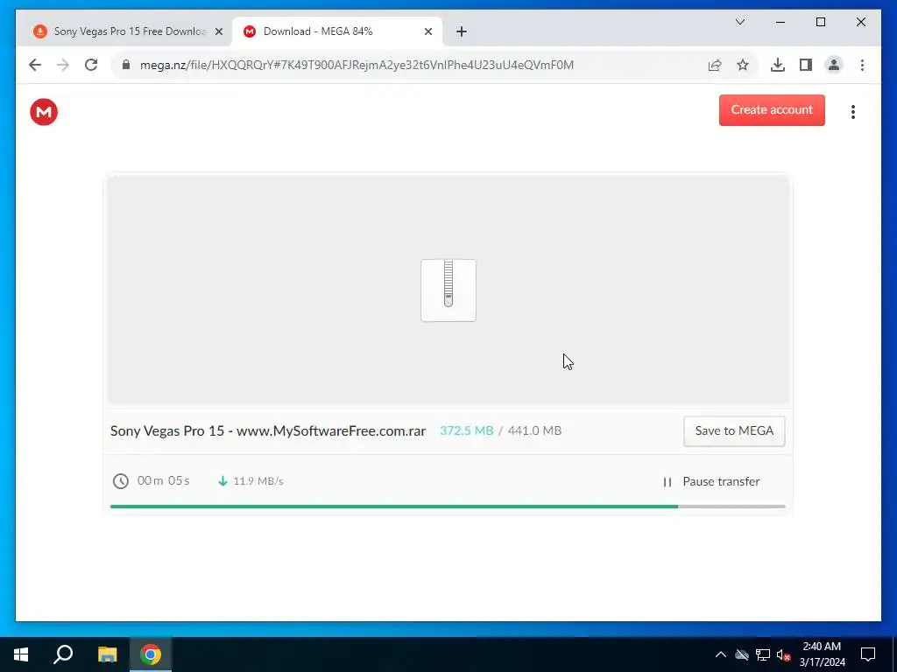This screenshot has height=672, width=897.
Task: Open a new browser tab
Action: coord(462,32)
